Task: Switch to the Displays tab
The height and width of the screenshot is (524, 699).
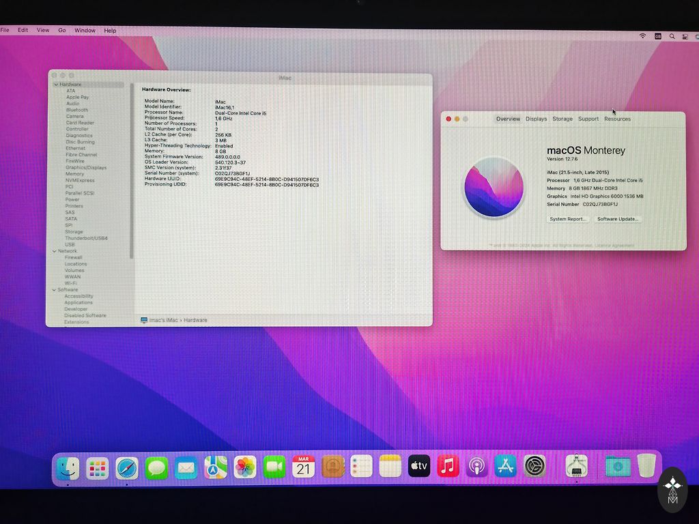Action: (x=536, y=119)
